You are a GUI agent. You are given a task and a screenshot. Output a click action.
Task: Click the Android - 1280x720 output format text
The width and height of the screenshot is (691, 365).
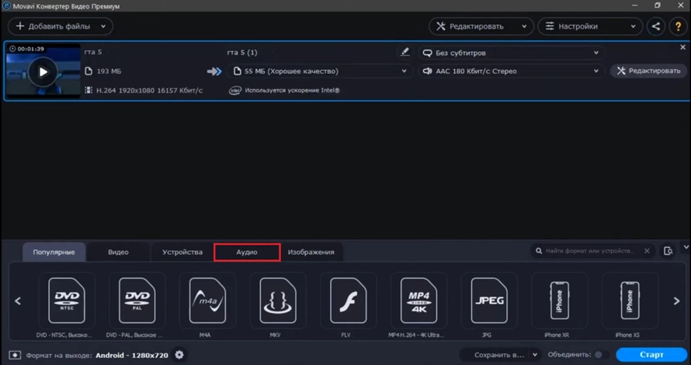tap(132, 355)
